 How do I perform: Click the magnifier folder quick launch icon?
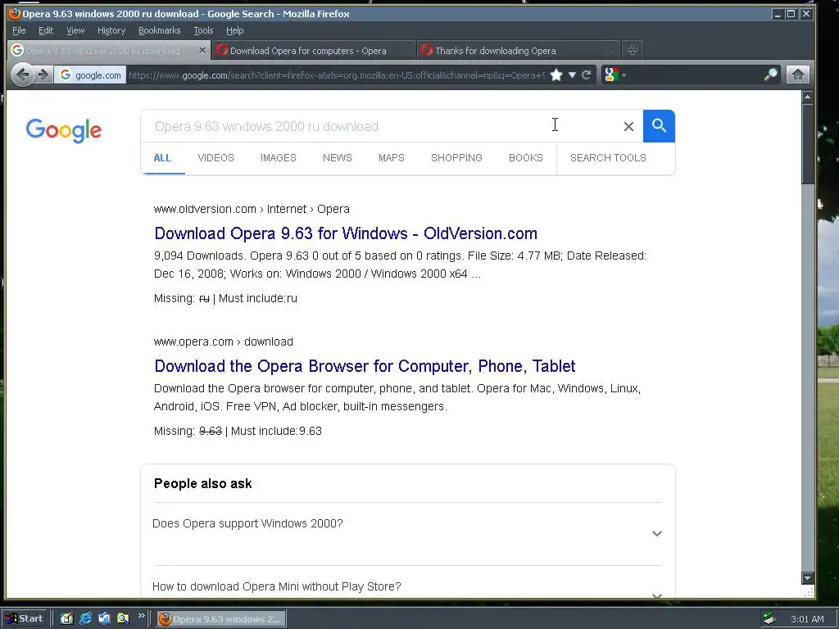pyautogui.click(x=123, y=619)
